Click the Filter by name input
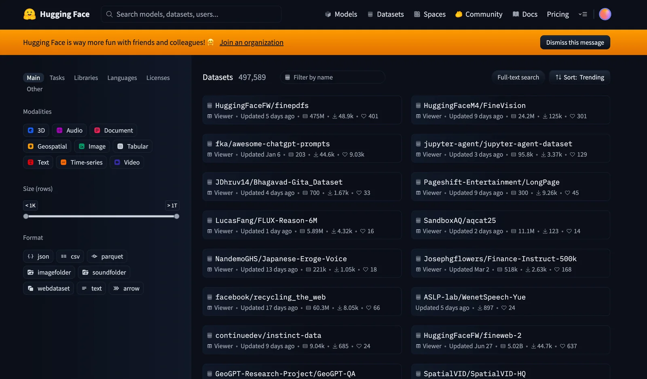The height and width of the screenshot is (379, 647). pyautogui.click(x=332, y=77)
